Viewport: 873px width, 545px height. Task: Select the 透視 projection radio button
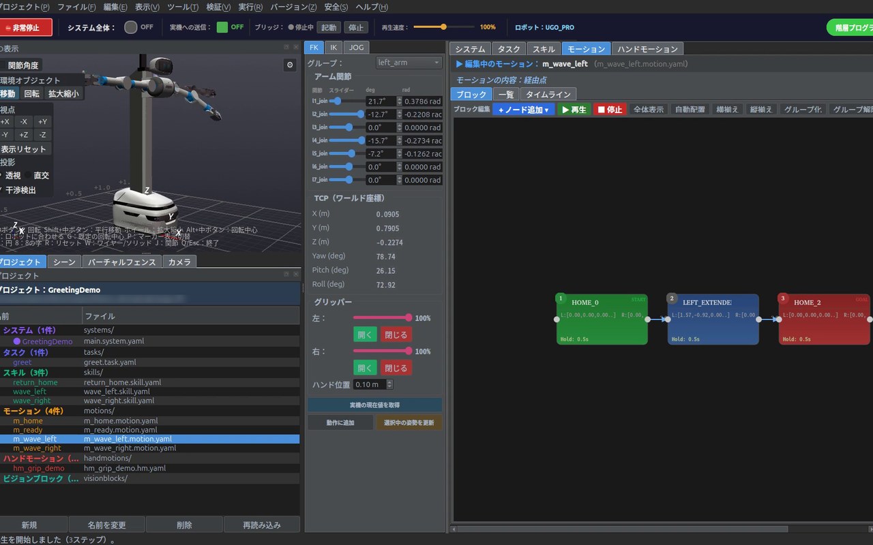point(10,176)
